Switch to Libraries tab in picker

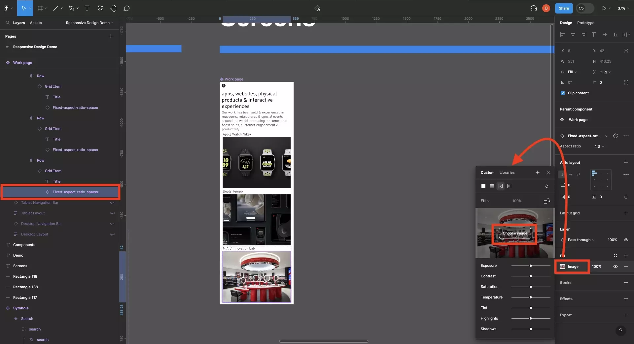507,172
